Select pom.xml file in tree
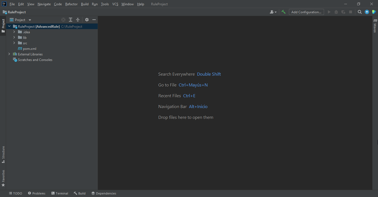This screenshot has width=378, height=197. tap(29, 48)
